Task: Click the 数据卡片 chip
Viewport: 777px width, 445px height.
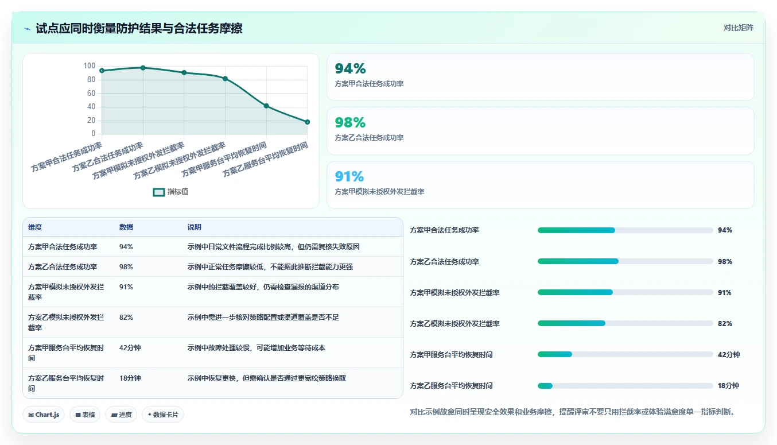Action: (163, 415)
